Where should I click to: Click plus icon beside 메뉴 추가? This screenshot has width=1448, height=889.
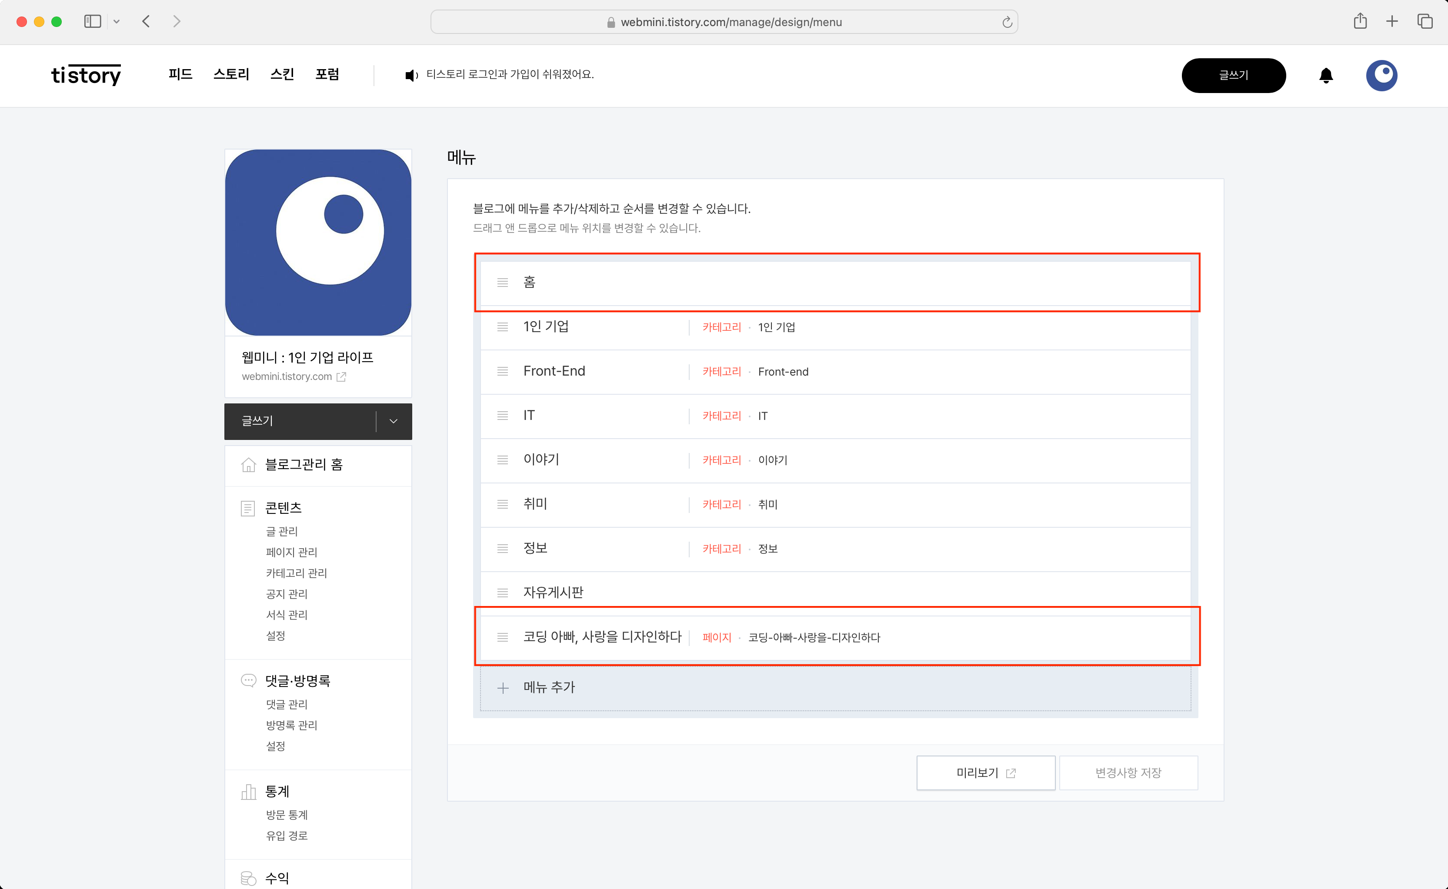tap(502, 688)
